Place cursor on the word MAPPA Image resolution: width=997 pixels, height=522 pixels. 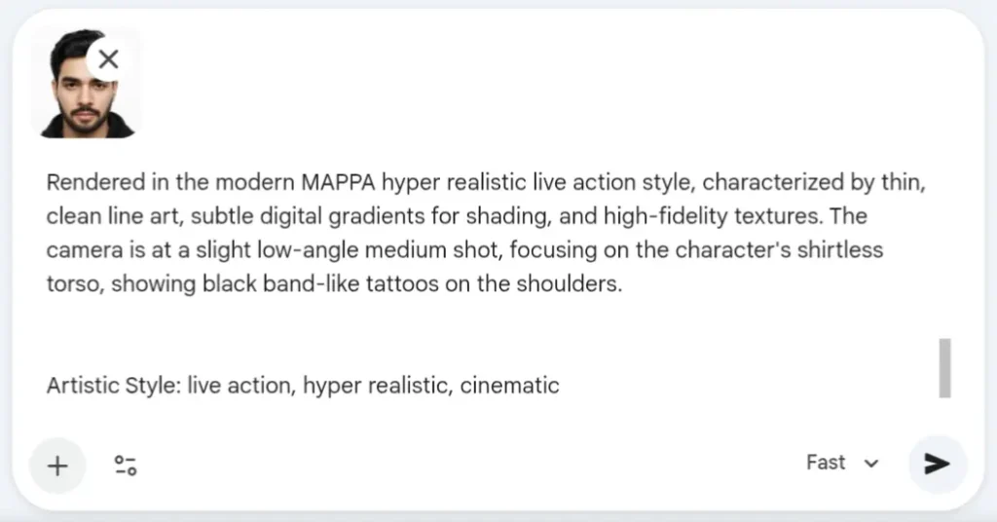[338, 182]
